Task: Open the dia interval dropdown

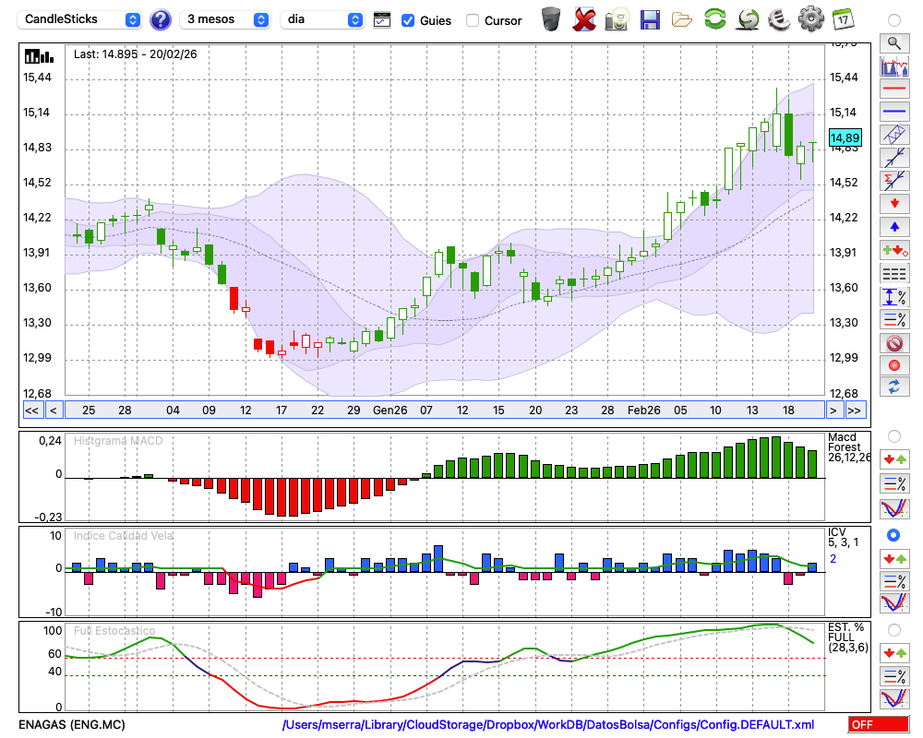Action: point(322,19)
